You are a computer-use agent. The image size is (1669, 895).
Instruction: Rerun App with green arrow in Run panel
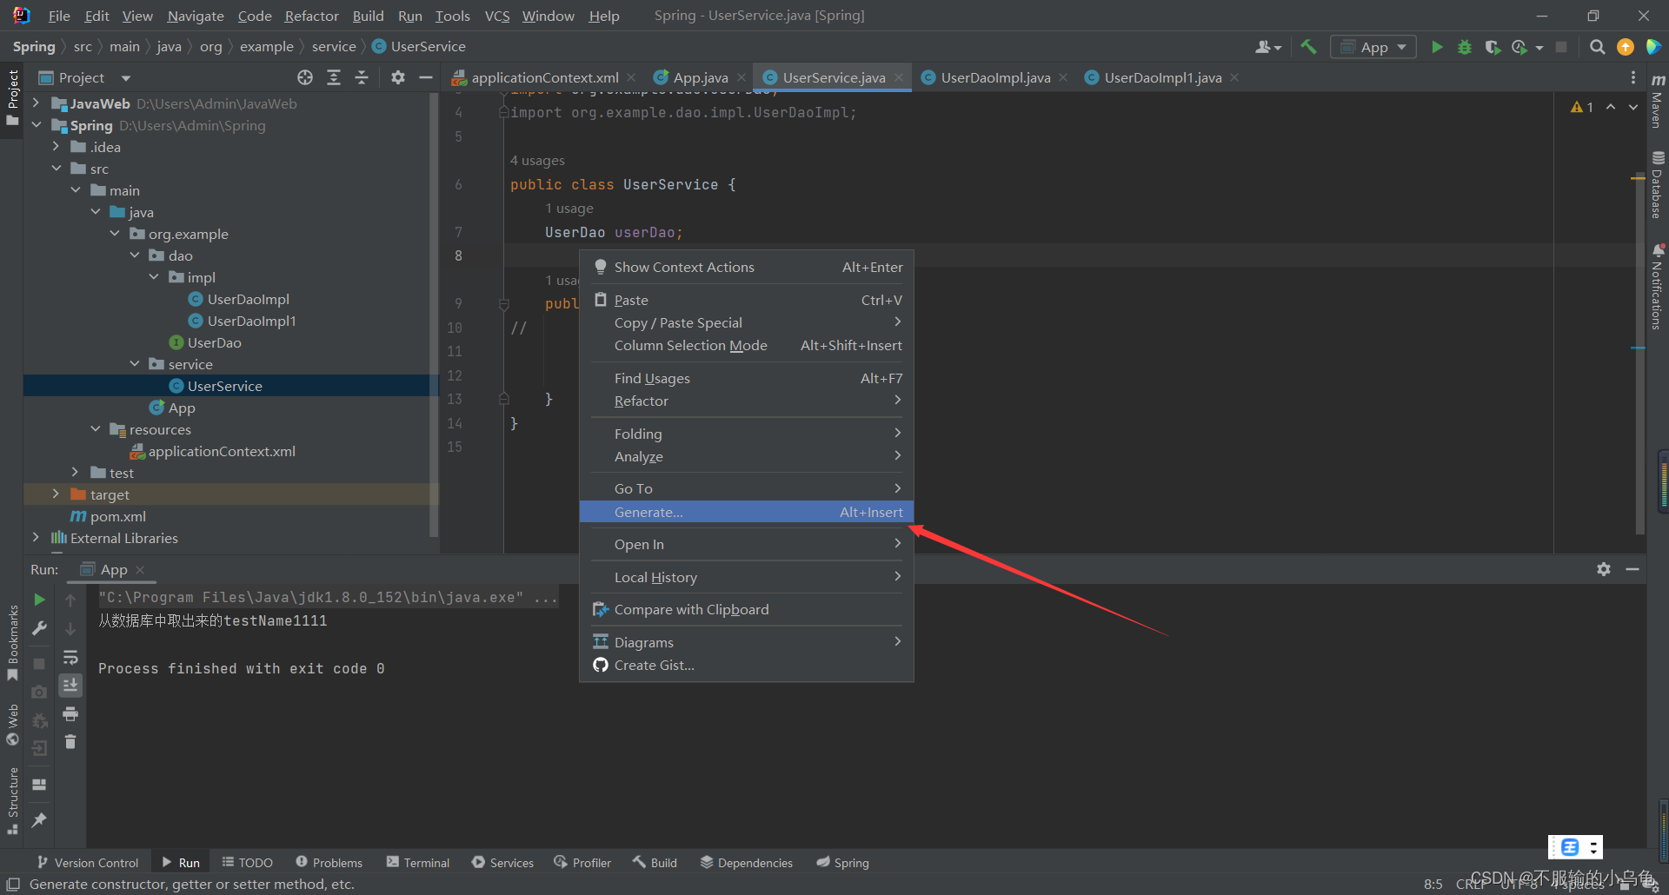(39, 600)
